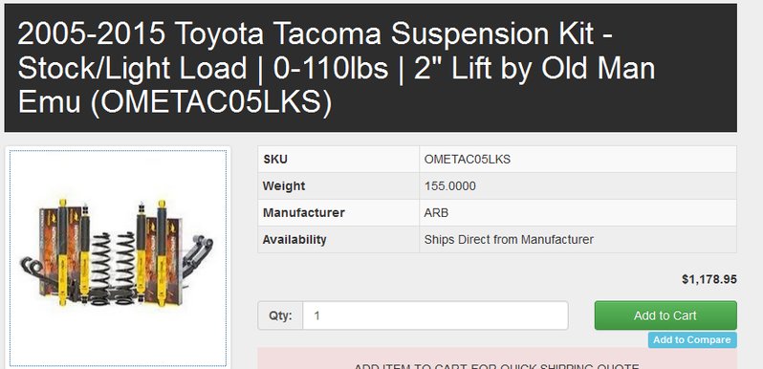Focus the Qty quantity input field
763x369 pixels.
pyautogui.click(x=435, y=315)
